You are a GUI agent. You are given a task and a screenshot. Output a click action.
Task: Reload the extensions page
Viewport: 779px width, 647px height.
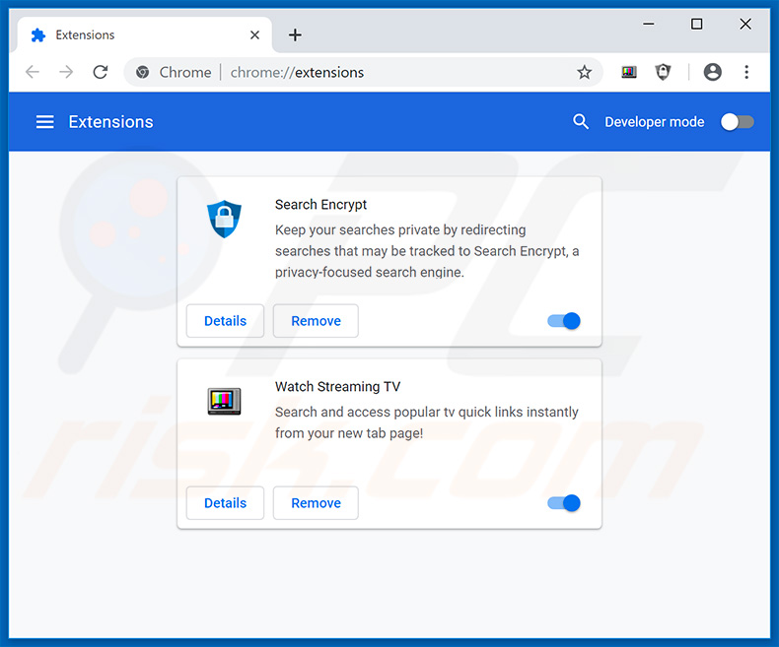(x=101, y=72)
